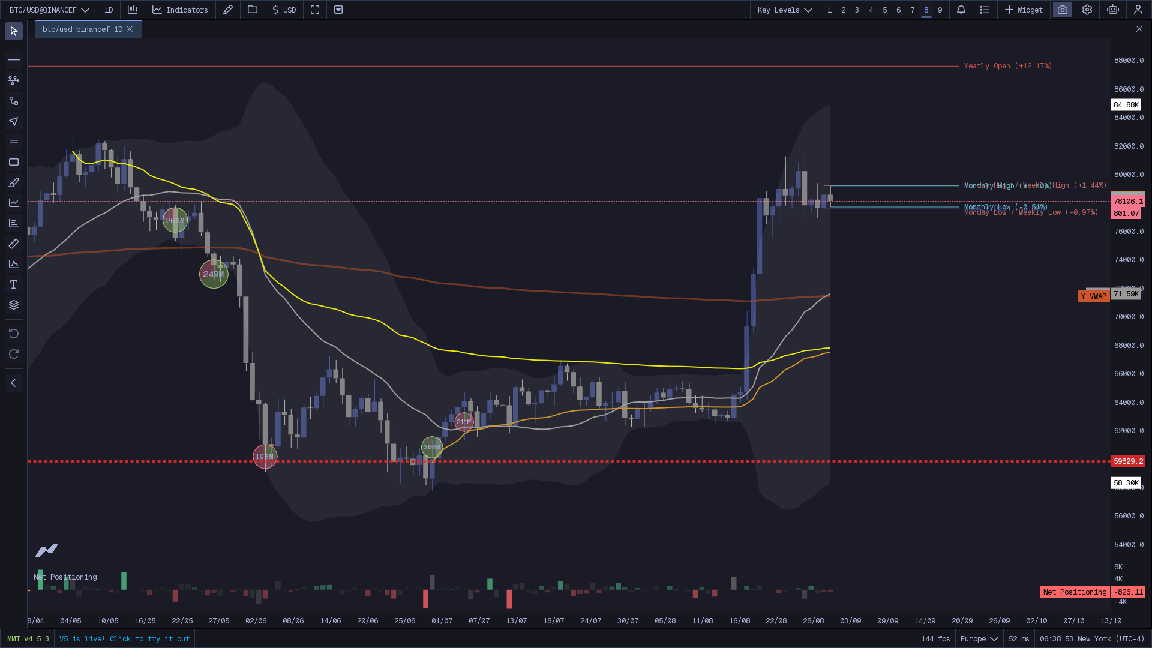
Task: Select the brush drawing tool
Action: pos(14,182)
